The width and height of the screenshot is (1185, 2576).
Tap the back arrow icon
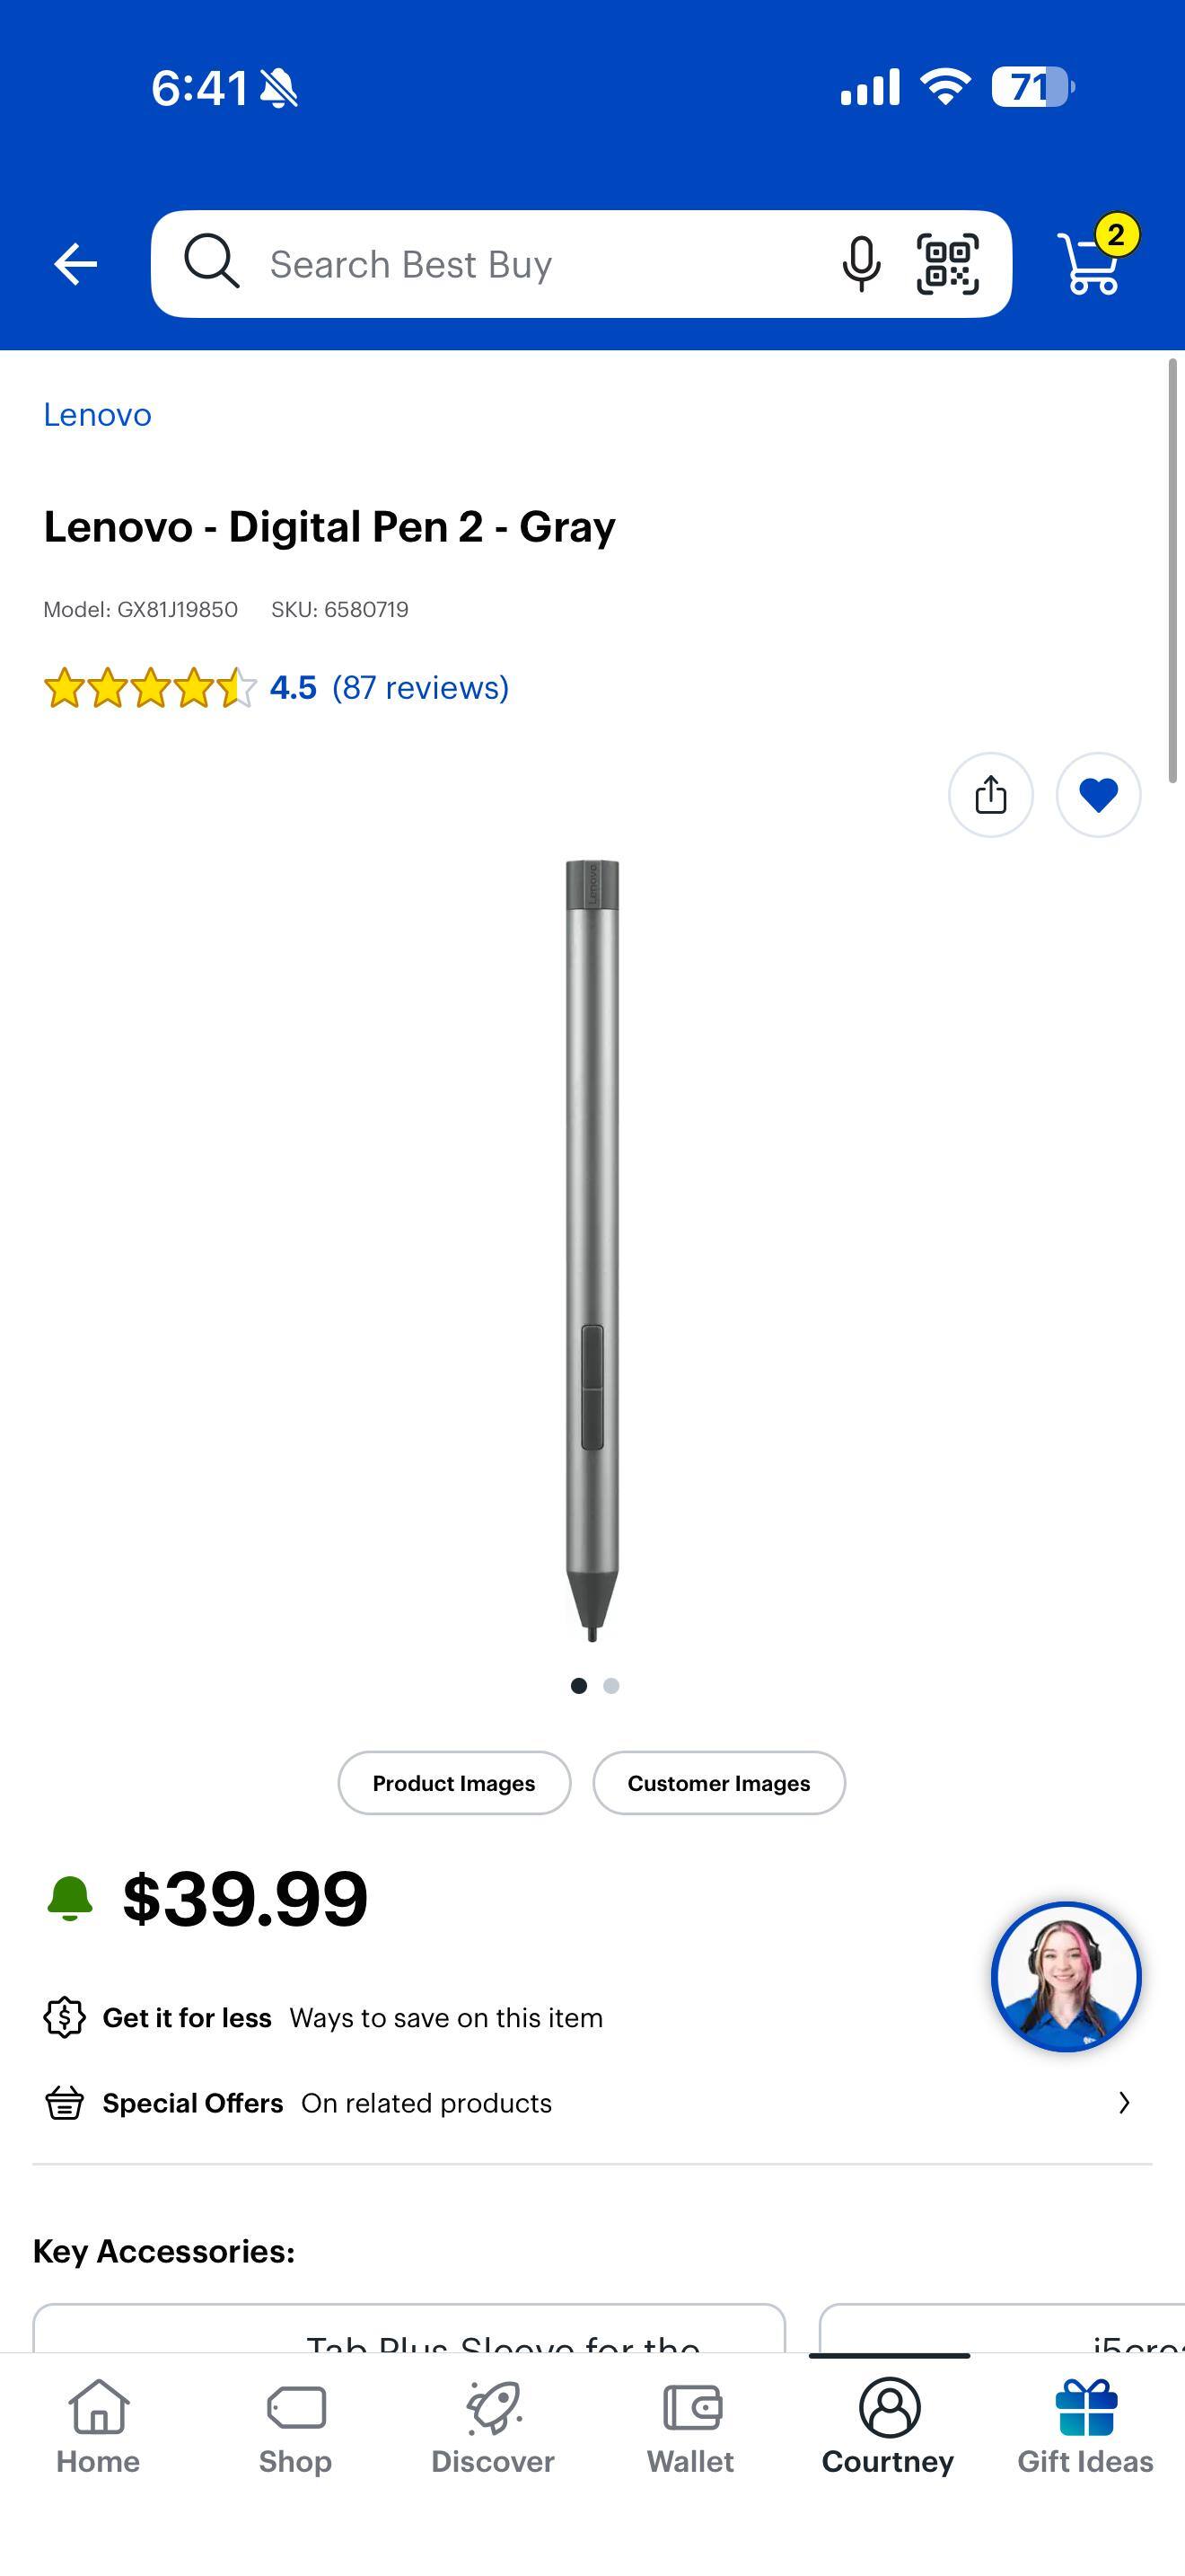pyautogui.click(x=75, y=264)
